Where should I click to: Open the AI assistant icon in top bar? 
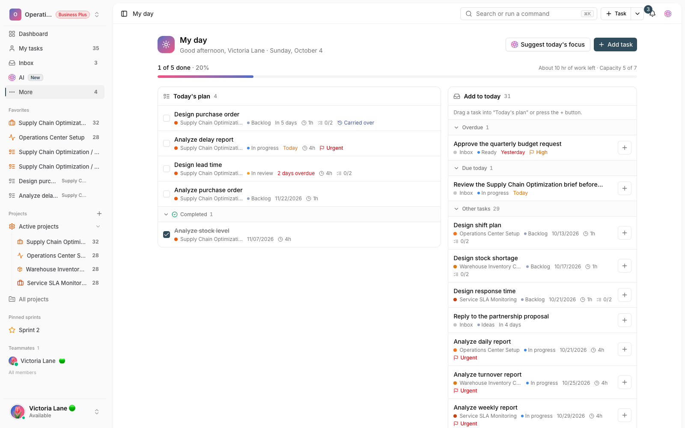point(668,14)
